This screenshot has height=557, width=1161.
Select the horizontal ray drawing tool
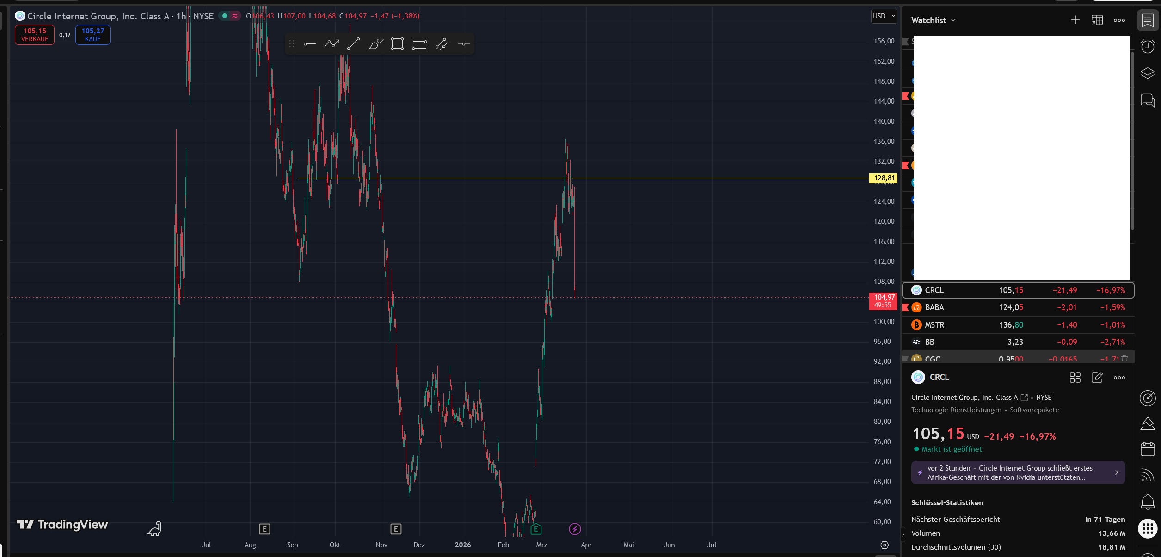click(x=309, y=44)
